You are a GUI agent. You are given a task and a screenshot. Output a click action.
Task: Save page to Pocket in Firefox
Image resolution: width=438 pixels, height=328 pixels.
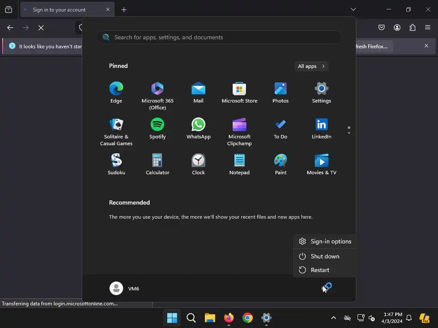tap(382, 27)
